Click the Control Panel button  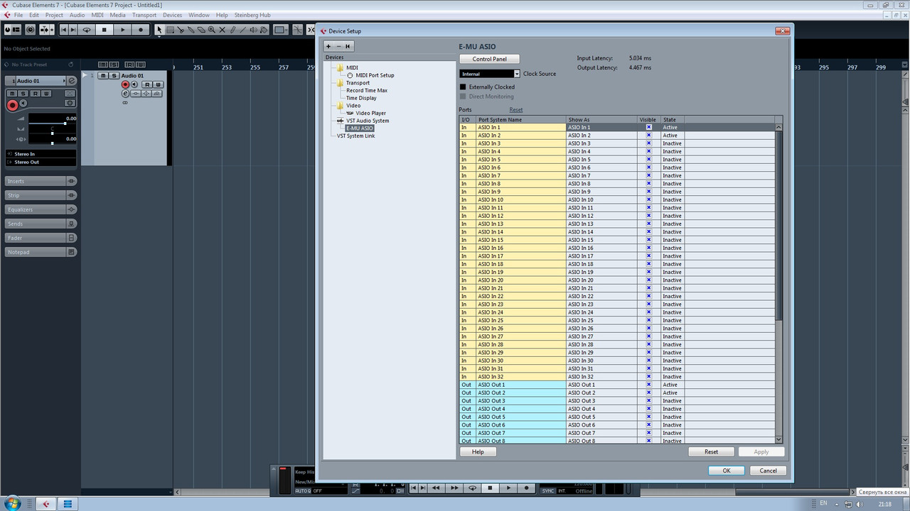(x=489, y=59)
